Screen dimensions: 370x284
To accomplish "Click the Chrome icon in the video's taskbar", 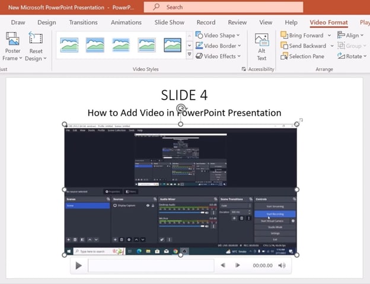I will [x=176, y=251].
